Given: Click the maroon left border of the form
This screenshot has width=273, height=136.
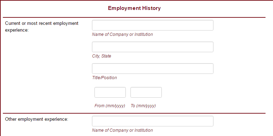Looking at the screenshot, I should pyautogui.click(x=0, y=68).
